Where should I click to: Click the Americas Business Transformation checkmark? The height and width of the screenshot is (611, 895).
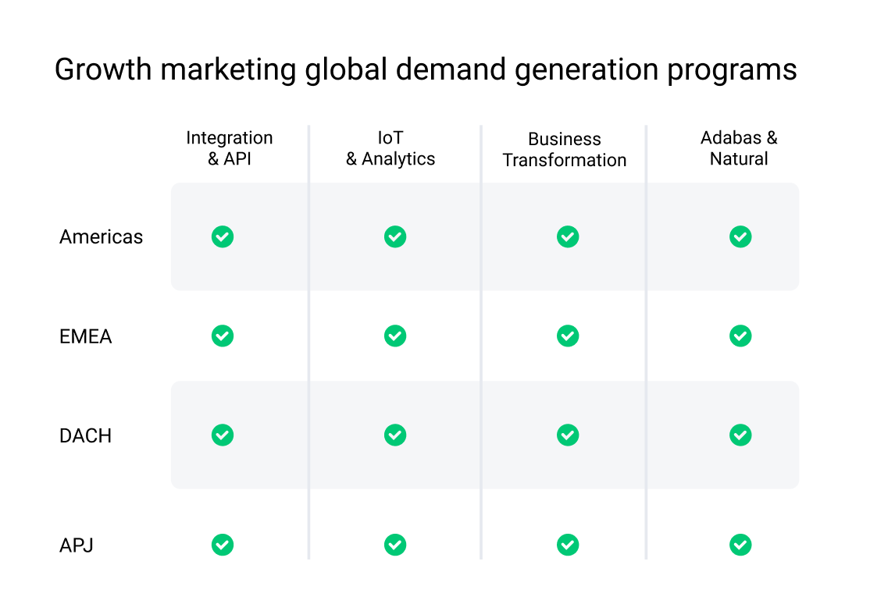tap(568, 236)
